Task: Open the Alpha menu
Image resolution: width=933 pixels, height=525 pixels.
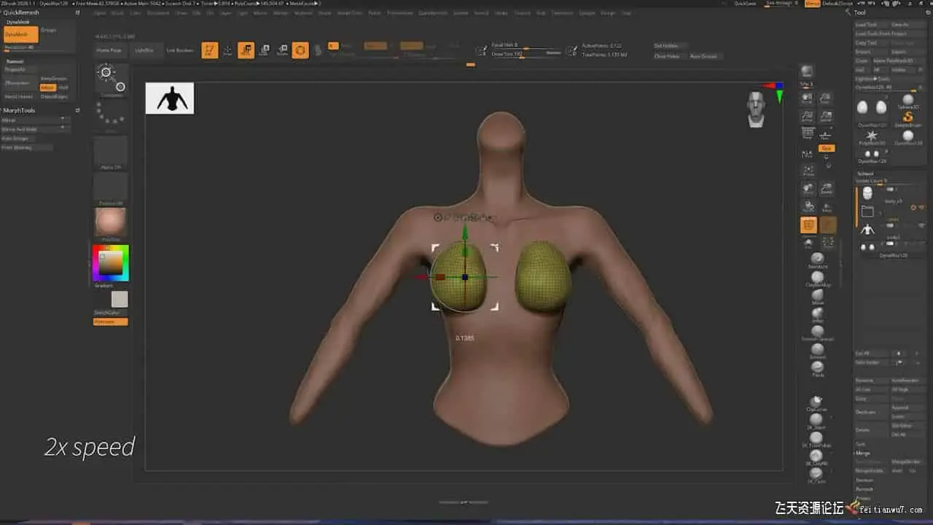Action: pyautogui.click(x=100, y=12)
